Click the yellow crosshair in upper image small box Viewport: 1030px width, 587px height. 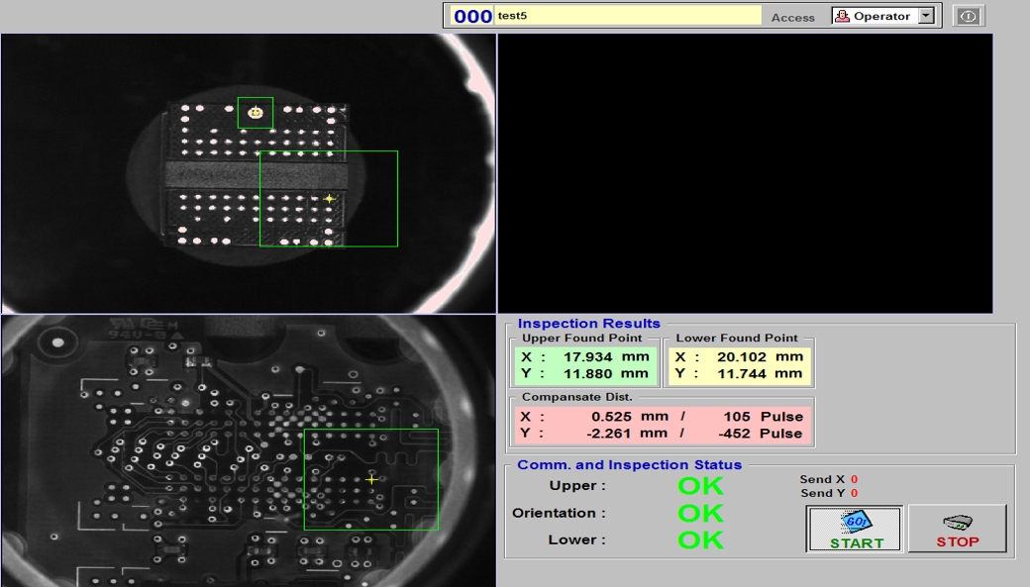[x=256, y=113]
